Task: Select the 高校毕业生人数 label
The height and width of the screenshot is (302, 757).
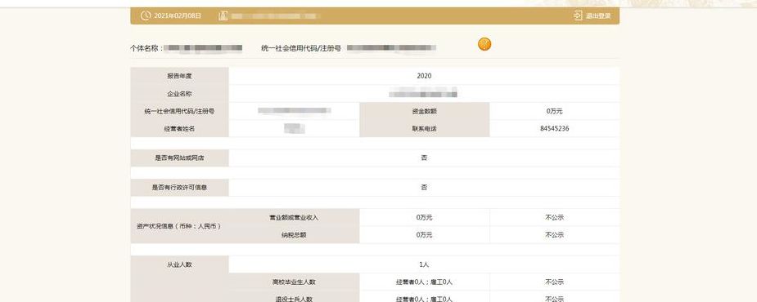Action: (294, 282)
